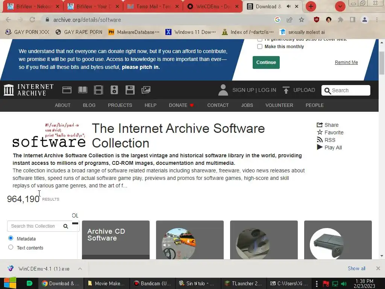The height and width of the screenshot is (289, 385).
Task: Click the Windows Start button
Action: click(10, 283)
